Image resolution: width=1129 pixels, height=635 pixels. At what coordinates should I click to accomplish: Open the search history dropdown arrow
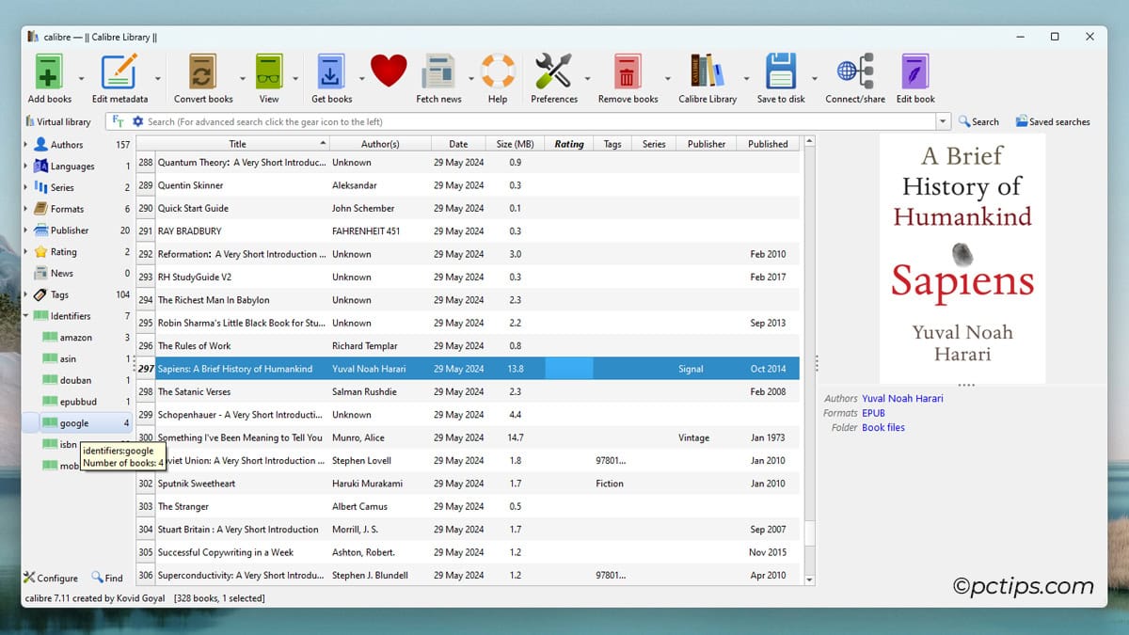point(943,121)
